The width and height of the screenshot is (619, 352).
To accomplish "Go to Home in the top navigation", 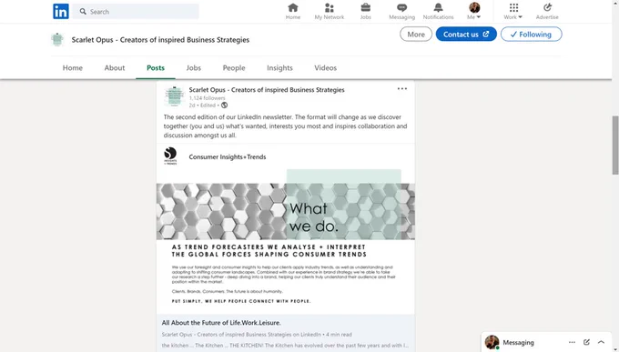I will pos(293,11).
